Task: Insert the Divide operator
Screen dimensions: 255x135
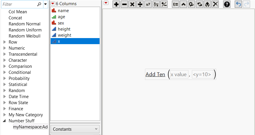Action: click(140, 4)
